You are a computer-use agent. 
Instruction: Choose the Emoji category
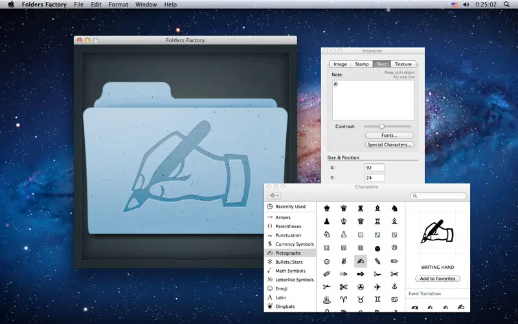tap(290, 289)
